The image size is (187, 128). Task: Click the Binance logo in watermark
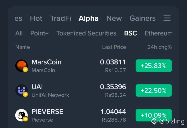[154, 121]
